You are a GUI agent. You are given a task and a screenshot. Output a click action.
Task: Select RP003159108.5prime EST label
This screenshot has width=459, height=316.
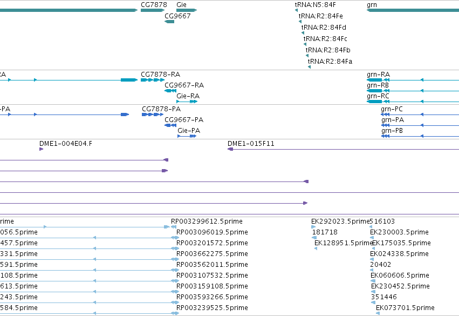click(212, 286)
